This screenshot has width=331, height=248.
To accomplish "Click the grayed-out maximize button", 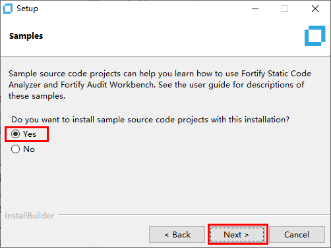I will pyautogui.click(x=285, y=9).
